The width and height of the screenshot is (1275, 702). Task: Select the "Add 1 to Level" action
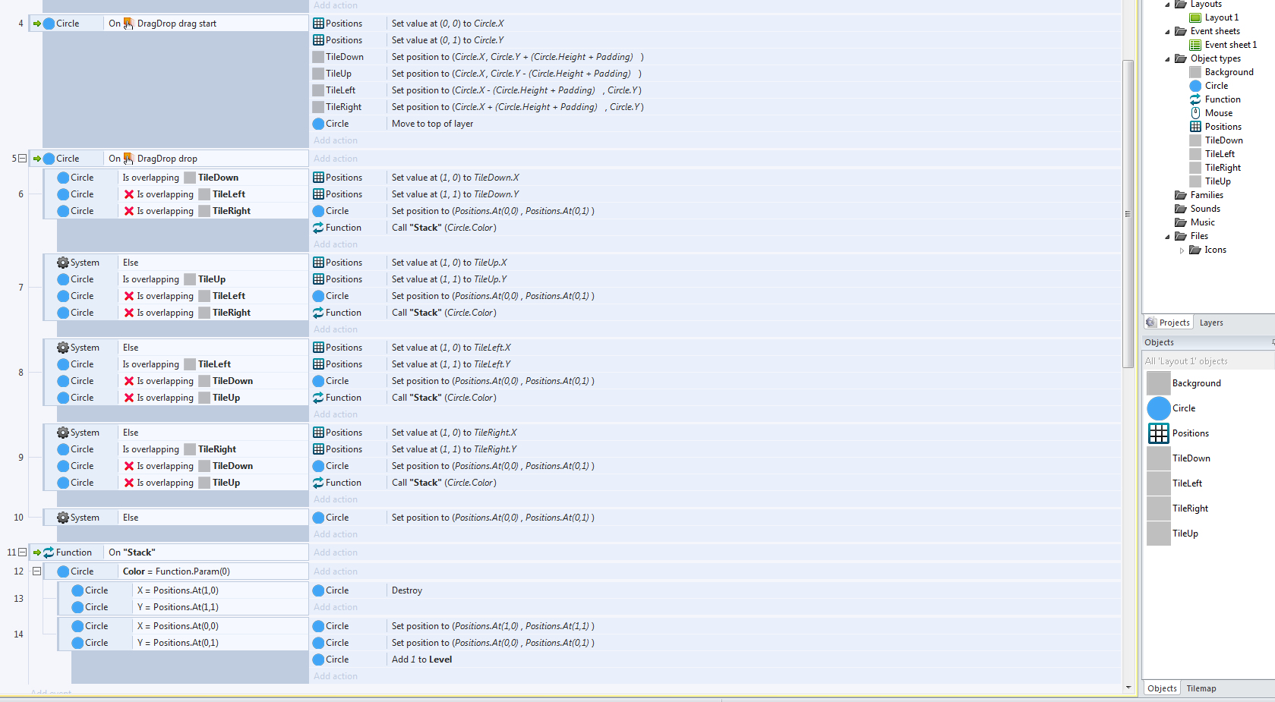click(x=421, y=660)
